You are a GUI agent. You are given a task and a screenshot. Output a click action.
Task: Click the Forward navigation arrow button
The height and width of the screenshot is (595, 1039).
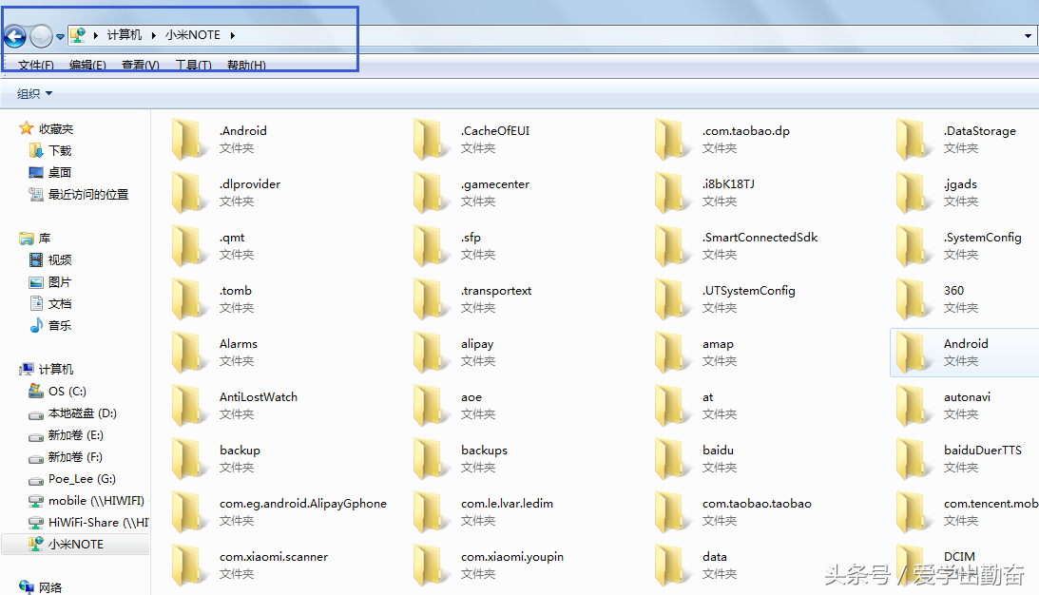[x=41, y=36]
